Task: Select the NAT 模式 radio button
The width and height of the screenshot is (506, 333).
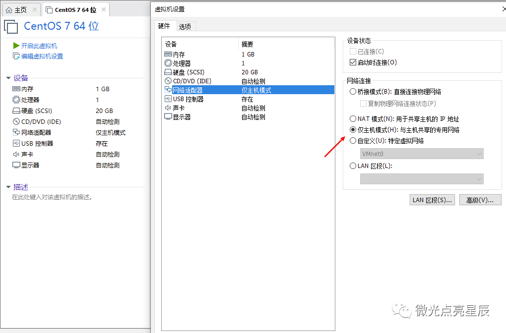Action: (353, 118)
